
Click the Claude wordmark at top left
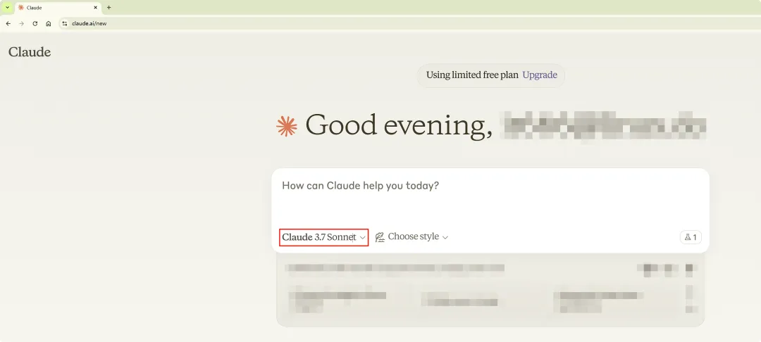[x=30, y=52]
